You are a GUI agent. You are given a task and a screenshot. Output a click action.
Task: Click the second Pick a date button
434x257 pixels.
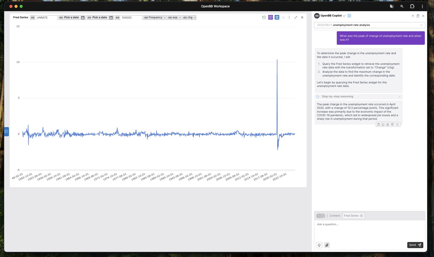100,18
